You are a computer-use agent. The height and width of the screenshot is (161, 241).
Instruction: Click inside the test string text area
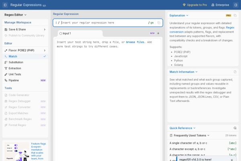click(108, 99)
